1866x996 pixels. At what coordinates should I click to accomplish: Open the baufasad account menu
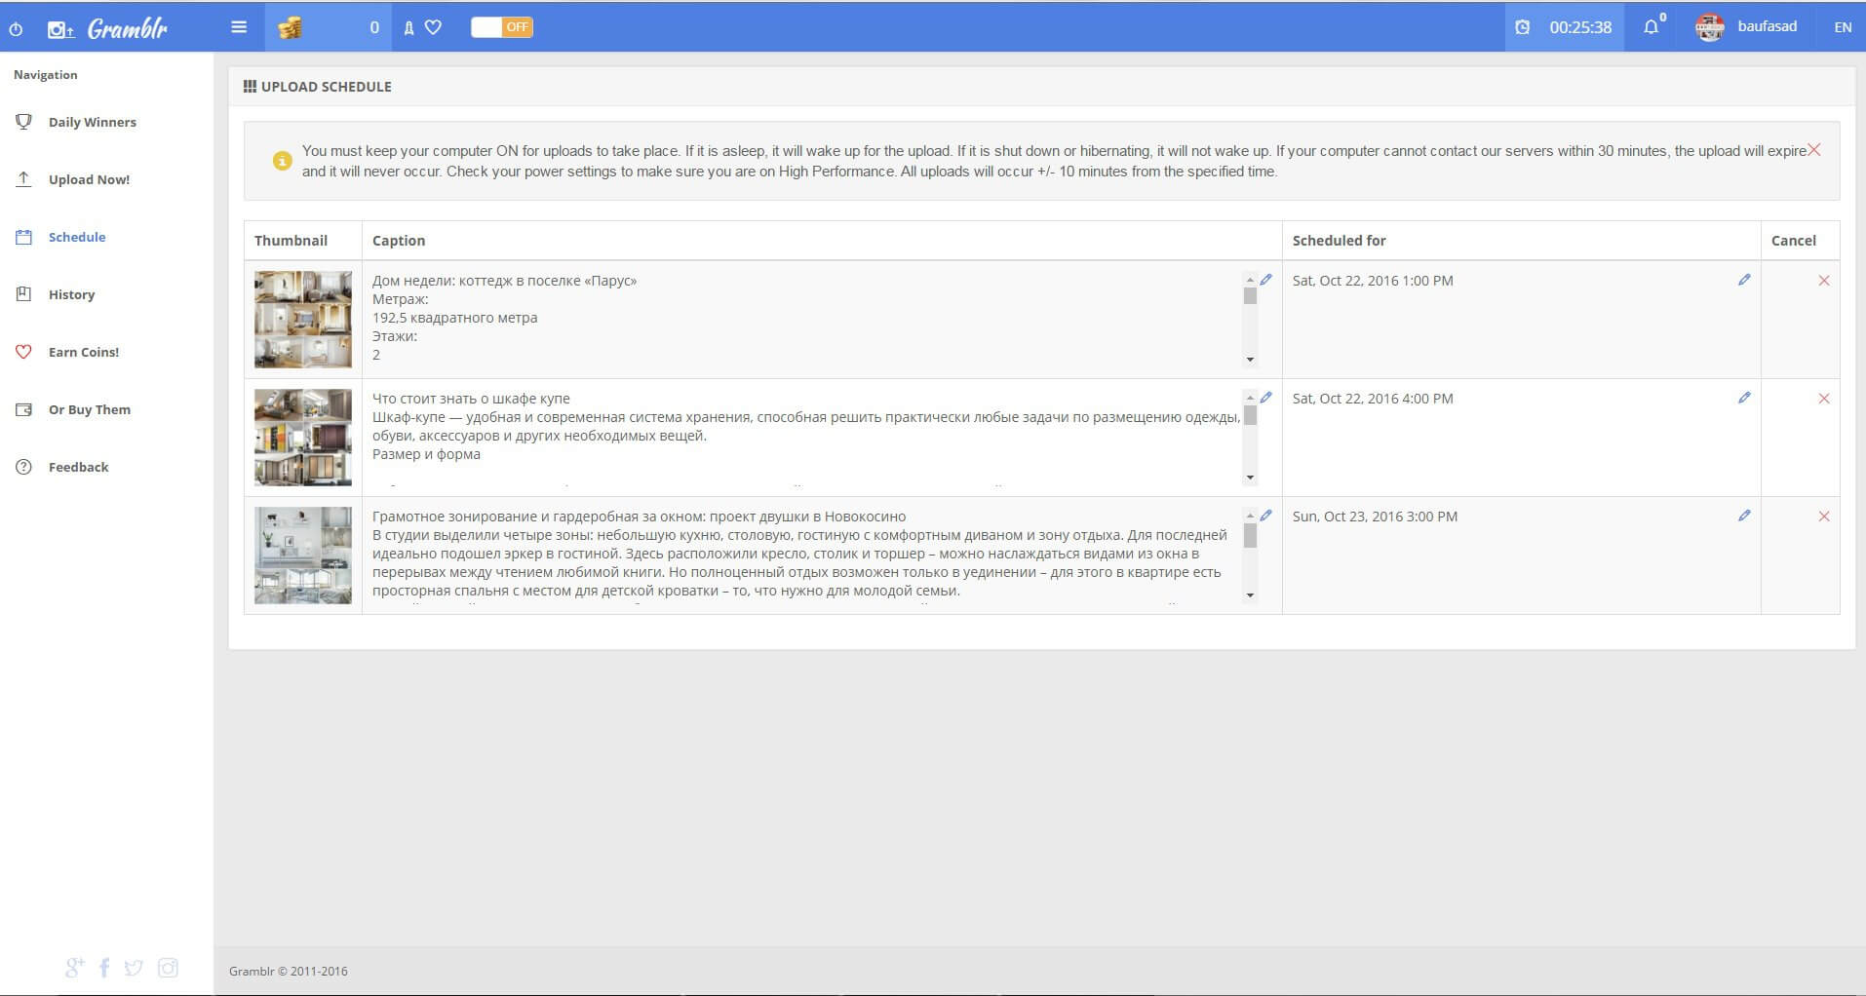[x=1749, y=27]
